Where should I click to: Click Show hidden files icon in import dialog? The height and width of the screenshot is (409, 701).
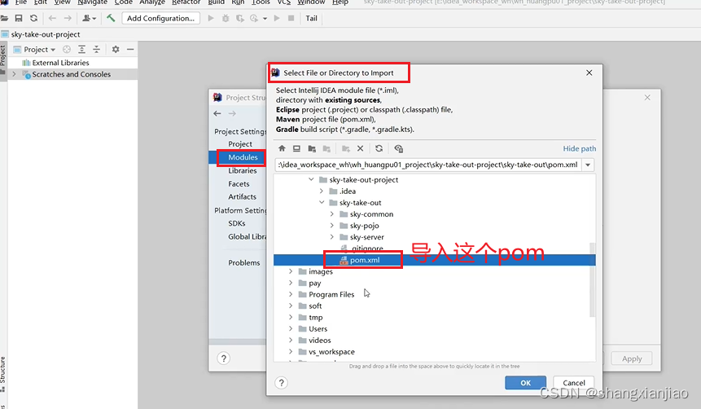[x=399, y=148]
